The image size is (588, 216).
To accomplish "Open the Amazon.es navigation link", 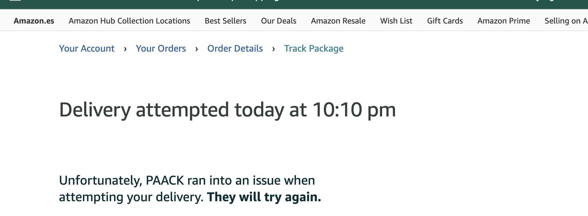I will [34, 21].
